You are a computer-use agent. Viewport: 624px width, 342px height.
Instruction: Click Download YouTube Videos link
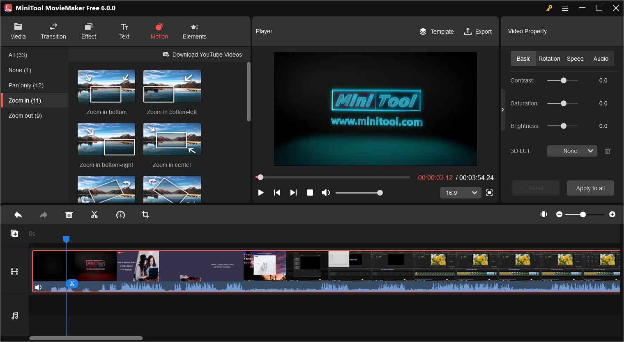coord(202,55)
